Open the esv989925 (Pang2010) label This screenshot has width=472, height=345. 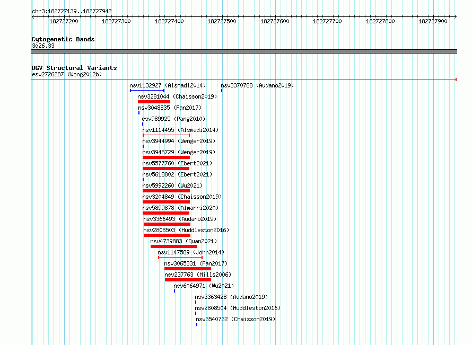[173, 119]
